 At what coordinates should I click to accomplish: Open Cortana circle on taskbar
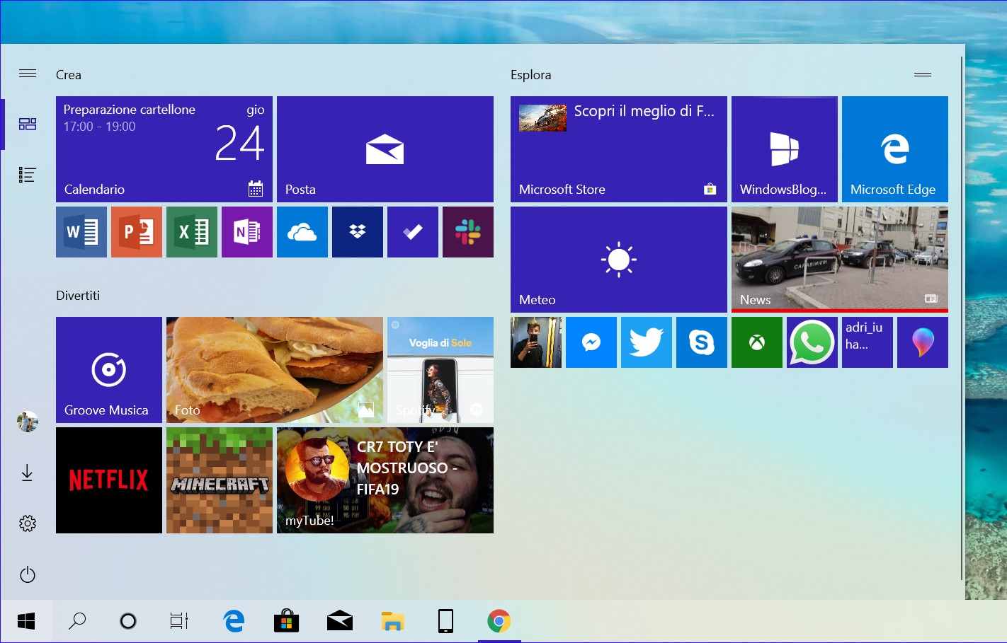coord(128,621)
